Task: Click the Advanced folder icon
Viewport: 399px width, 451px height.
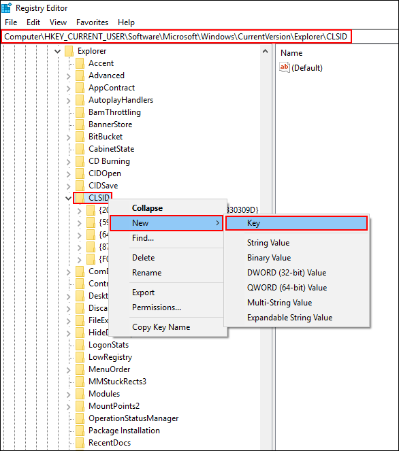Action: [80, 76]
